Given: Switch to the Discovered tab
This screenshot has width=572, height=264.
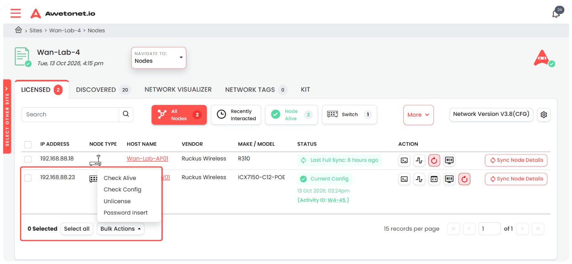Looking at the screenshot, I should pos(103,90).
